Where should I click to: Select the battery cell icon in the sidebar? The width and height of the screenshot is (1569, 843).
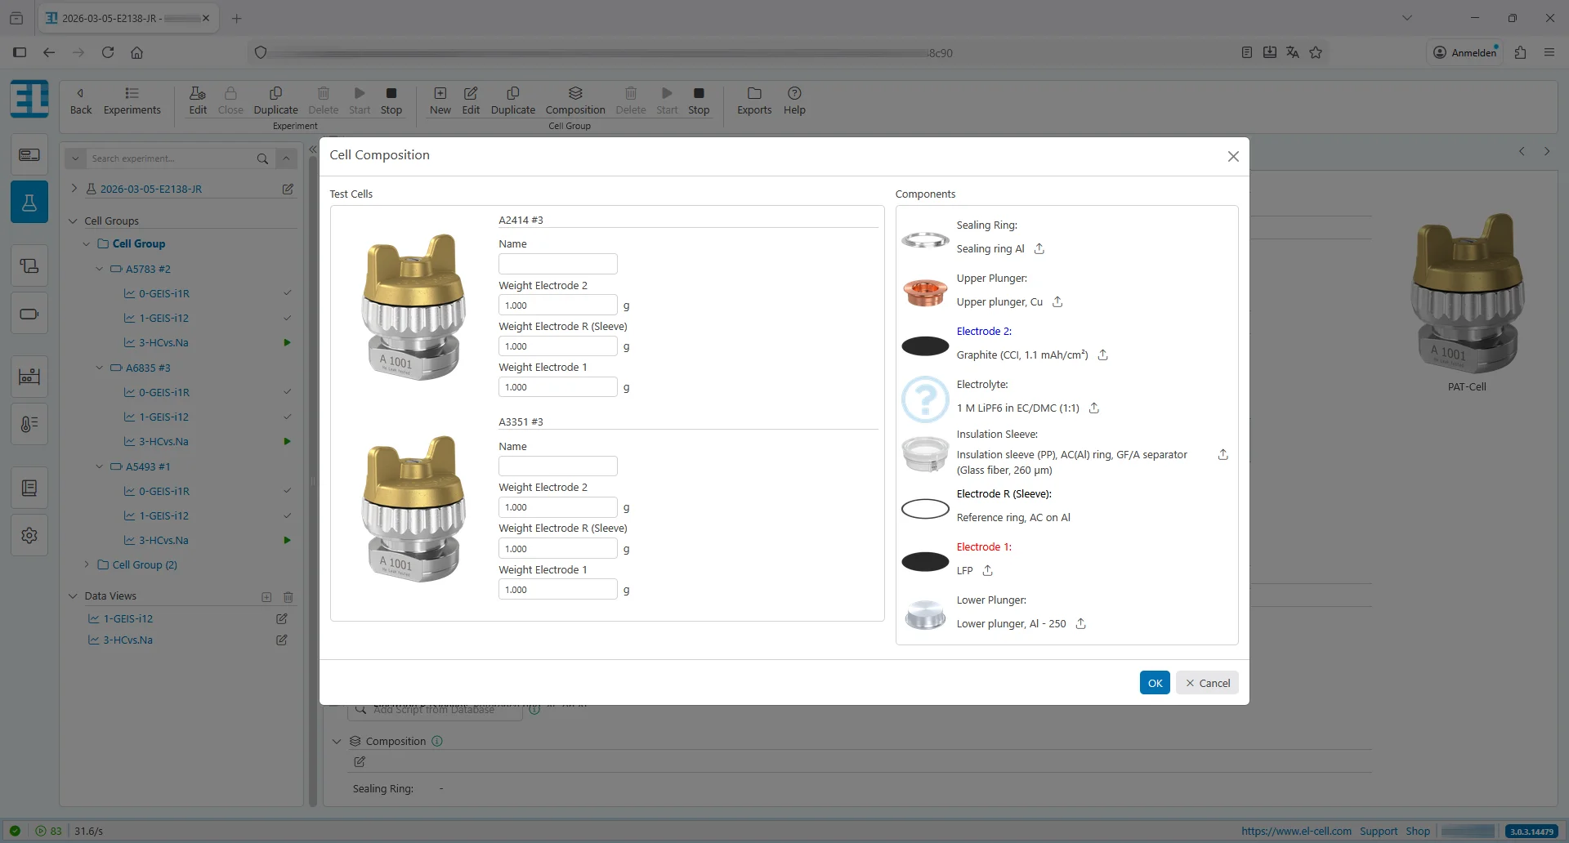tap(29, 313)
